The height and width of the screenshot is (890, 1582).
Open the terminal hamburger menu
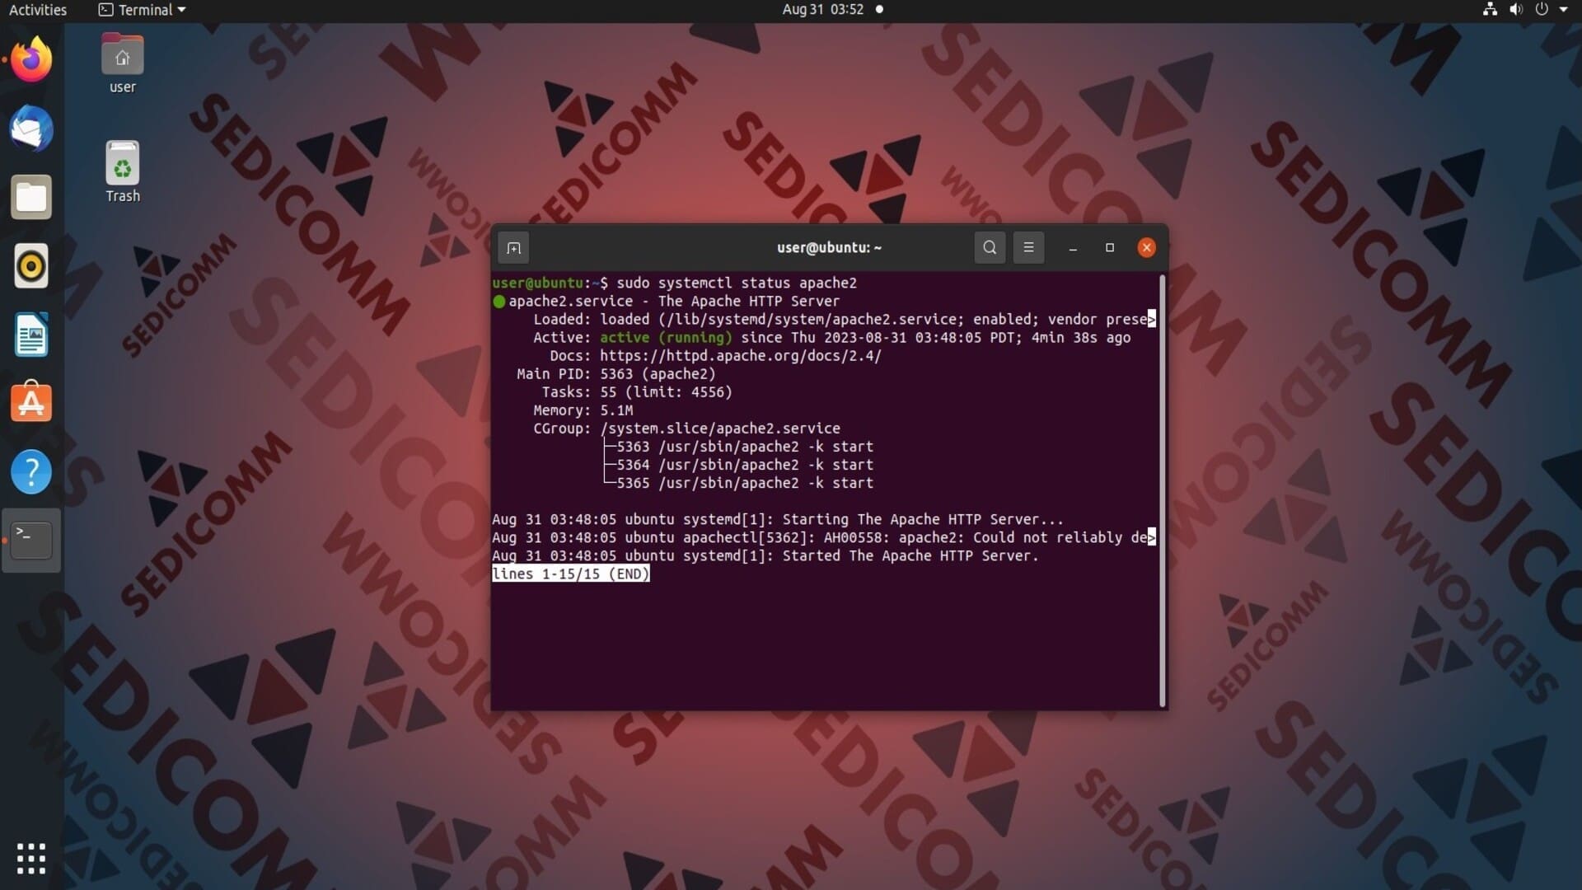[1028, 247]
